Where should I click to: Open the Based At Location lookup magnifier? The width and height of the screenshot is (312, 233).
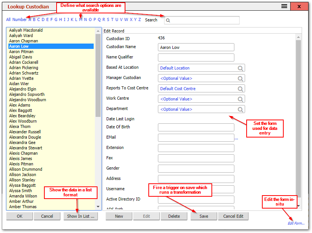pyautogui.click(x=240, y=68)
